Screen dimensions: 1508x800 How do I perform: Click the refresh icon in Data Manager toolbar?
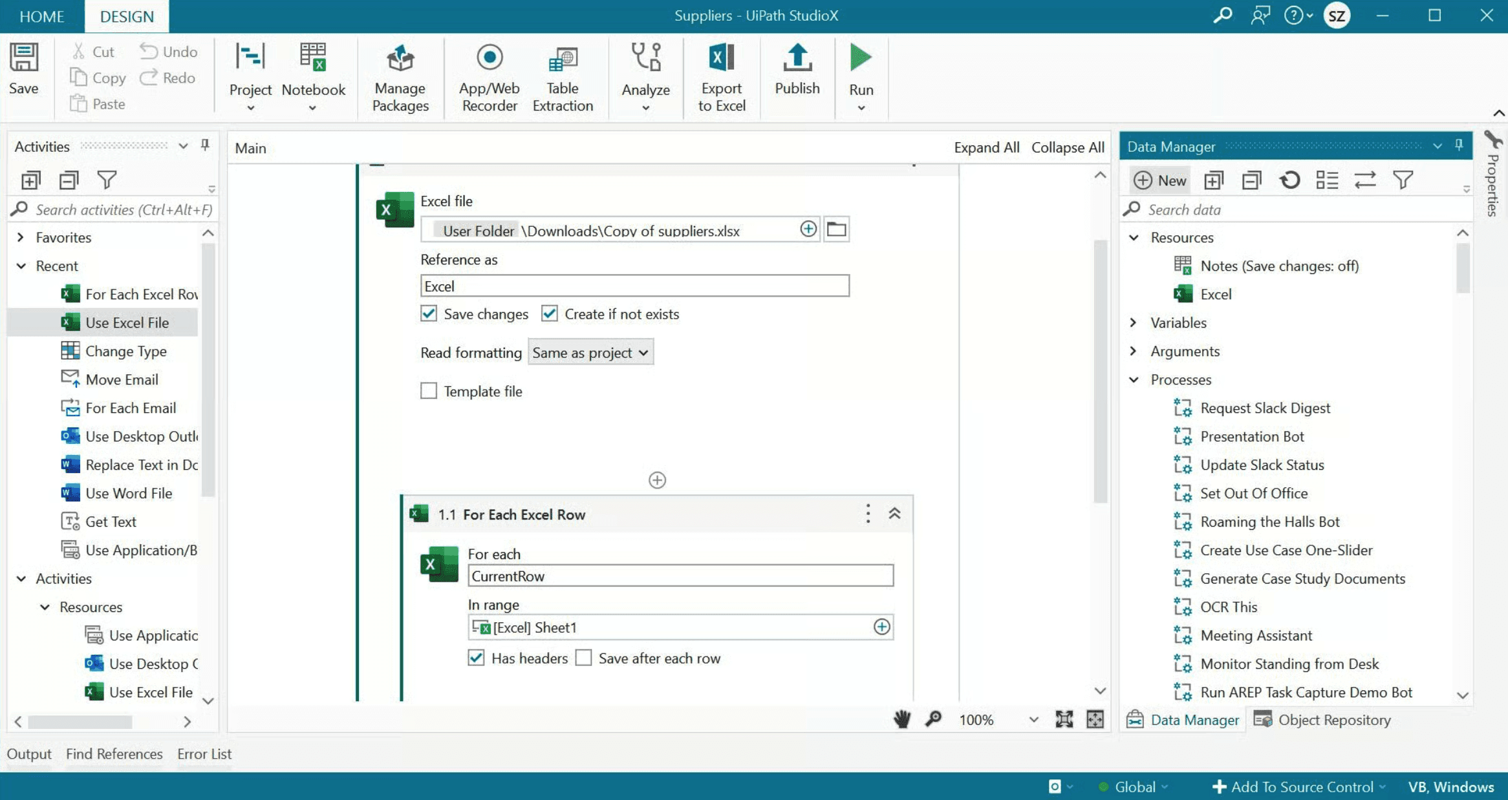pos(1289,180)
